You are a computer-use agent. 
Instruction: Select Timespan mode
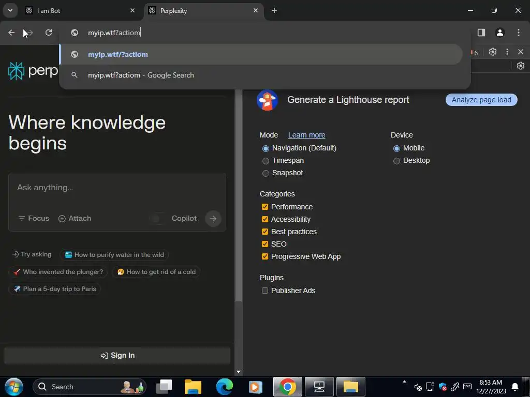click(x=266, y=161)
